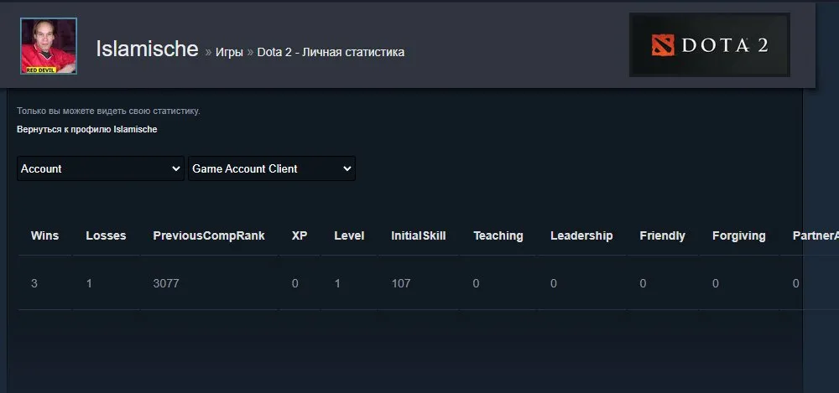Select the Wins column header
The image size is (839, 393).
coord(45,235)
